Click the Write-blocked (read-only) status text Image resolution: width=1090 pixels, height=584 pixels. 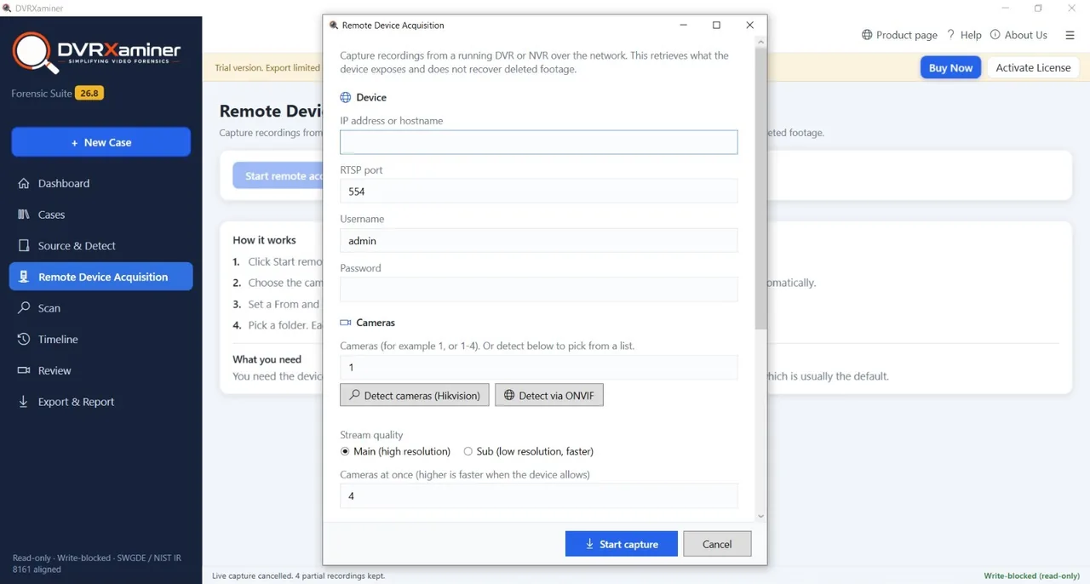1031,575
